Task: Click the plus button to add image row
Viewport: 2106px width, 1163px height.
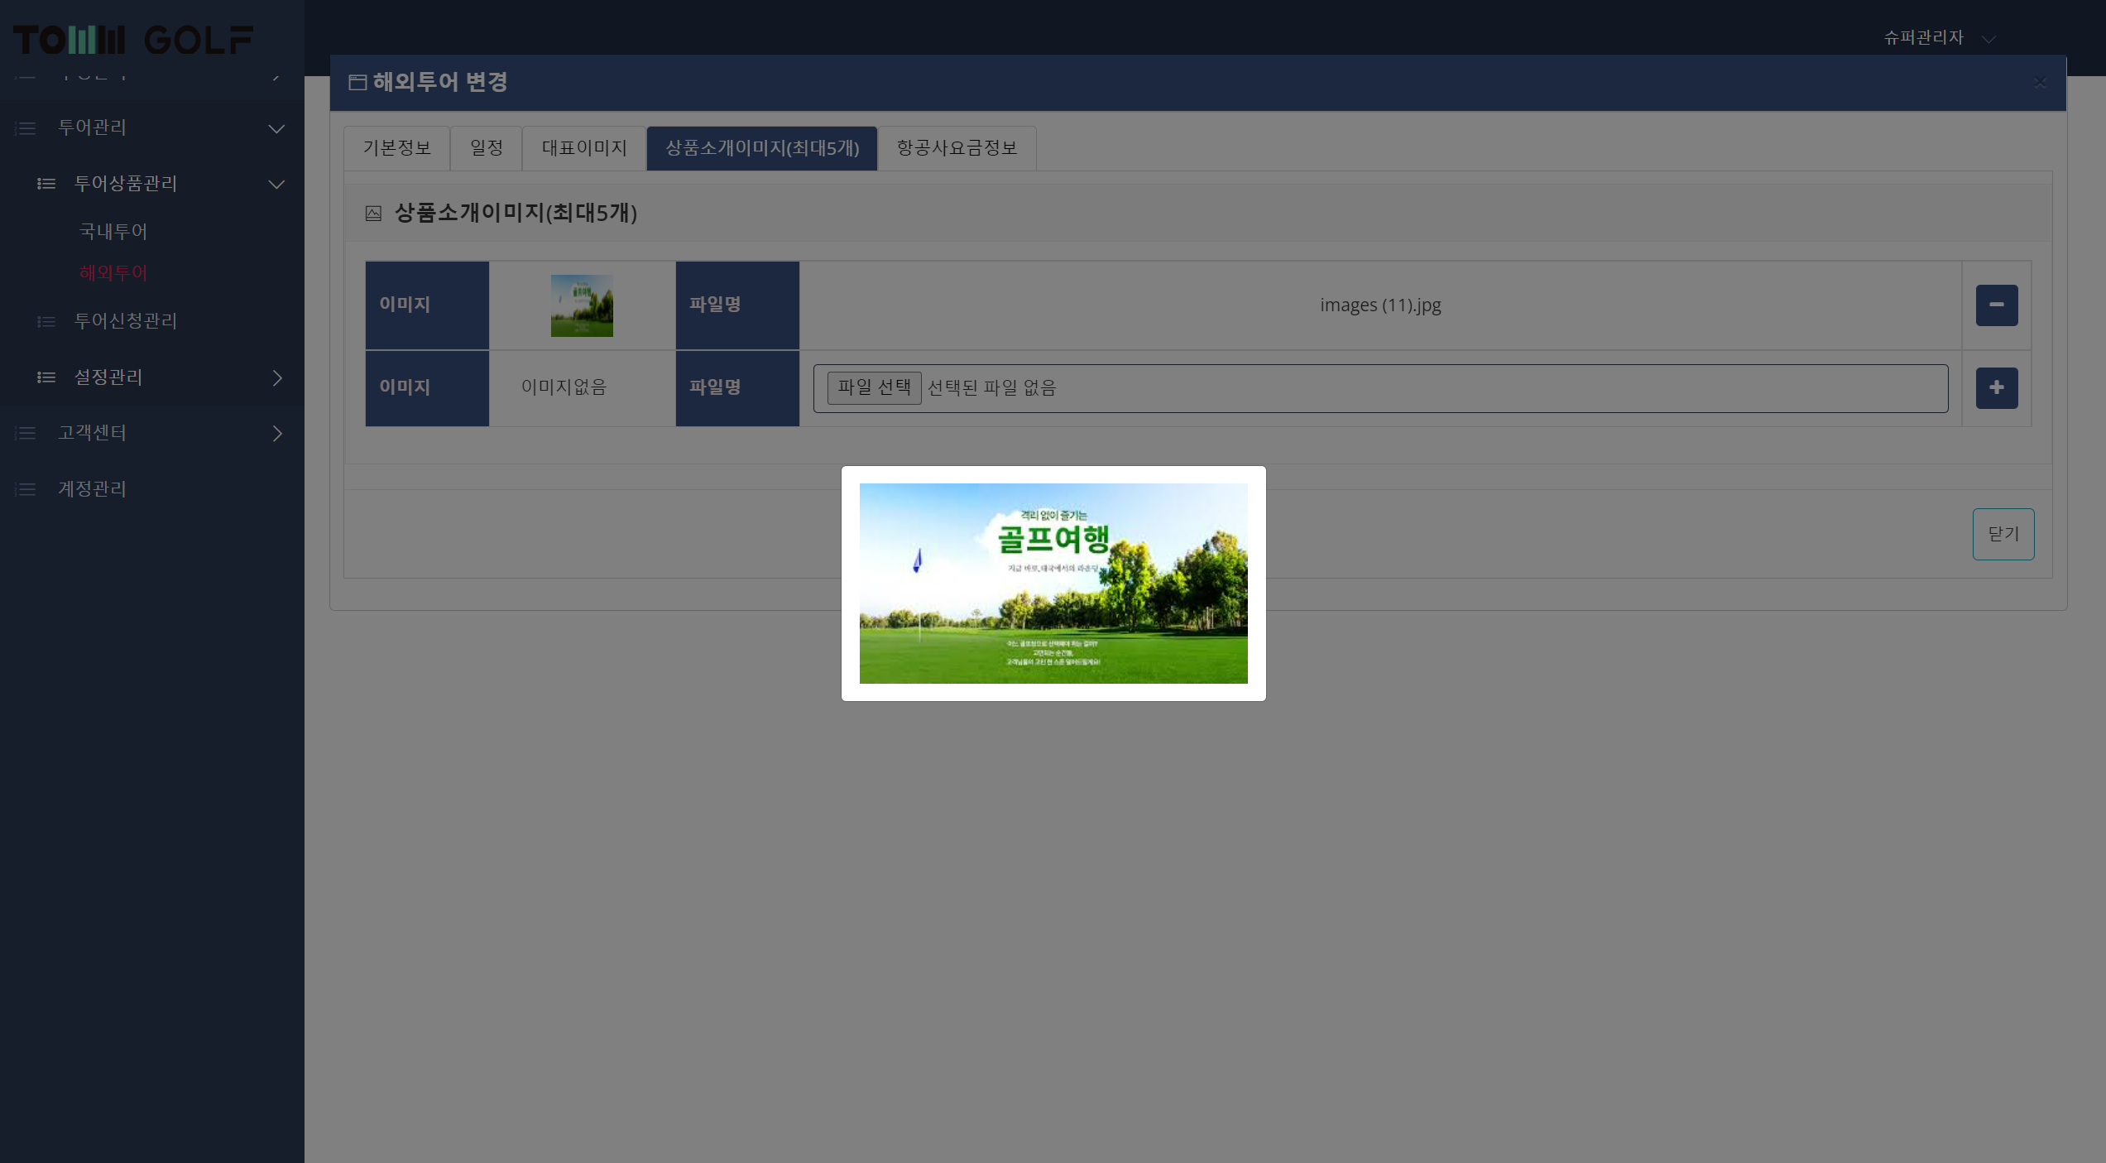Action: (1996, 388)
